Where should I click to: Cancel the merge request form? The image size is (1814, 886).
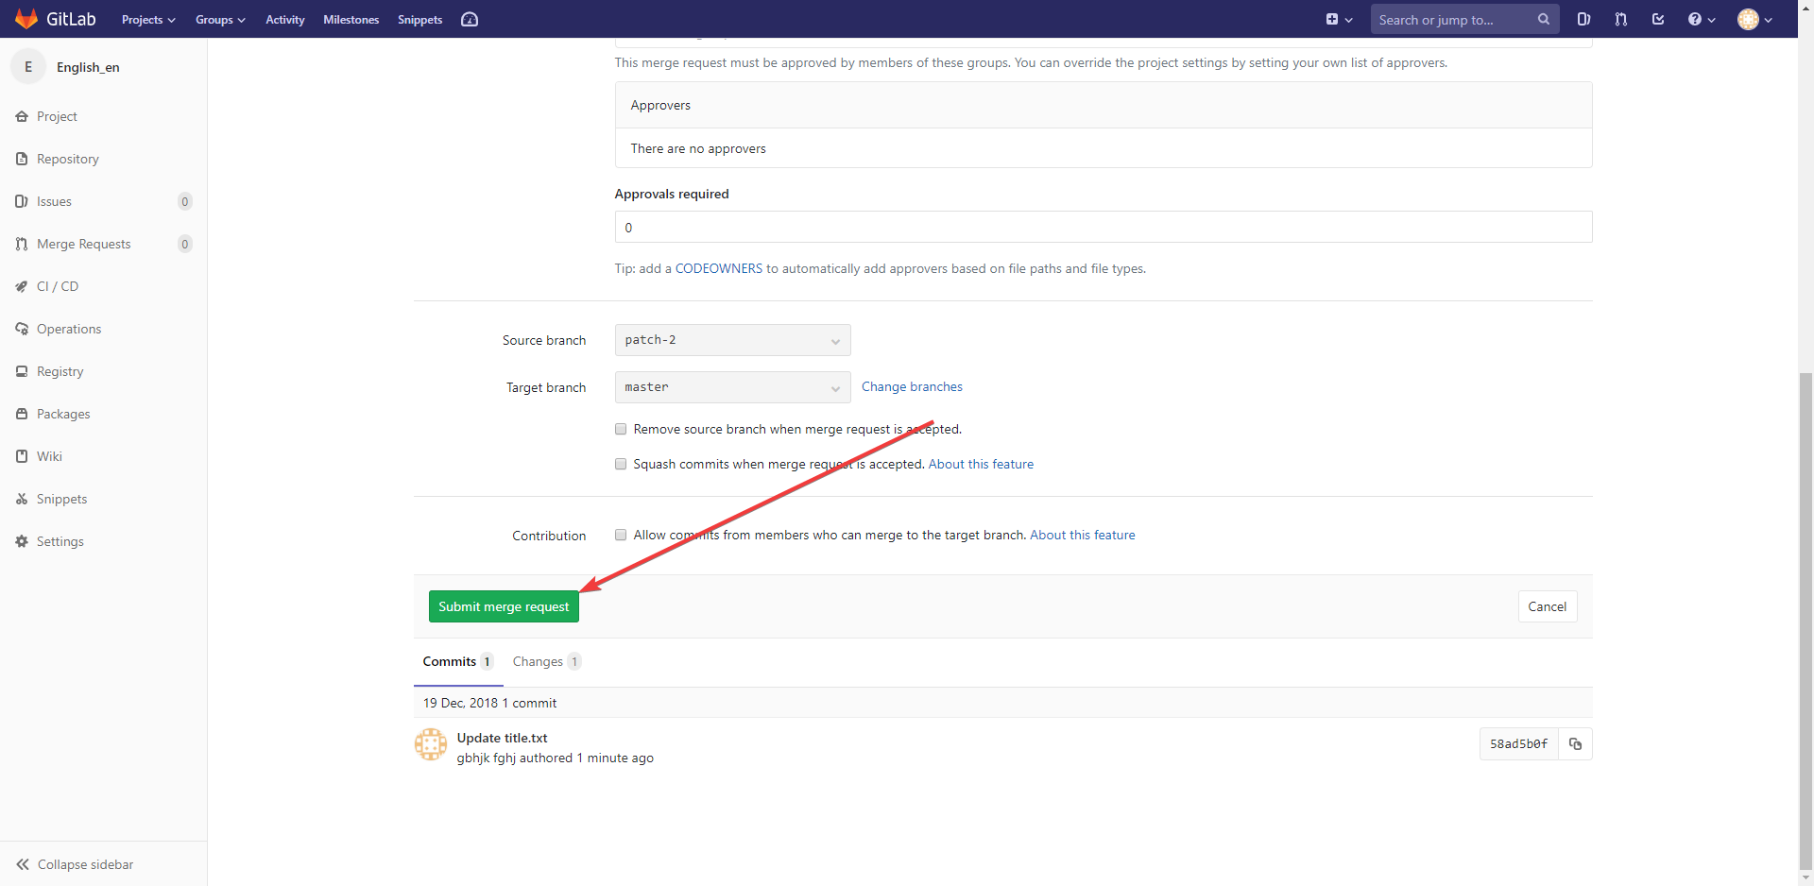tap(1547, 606)
